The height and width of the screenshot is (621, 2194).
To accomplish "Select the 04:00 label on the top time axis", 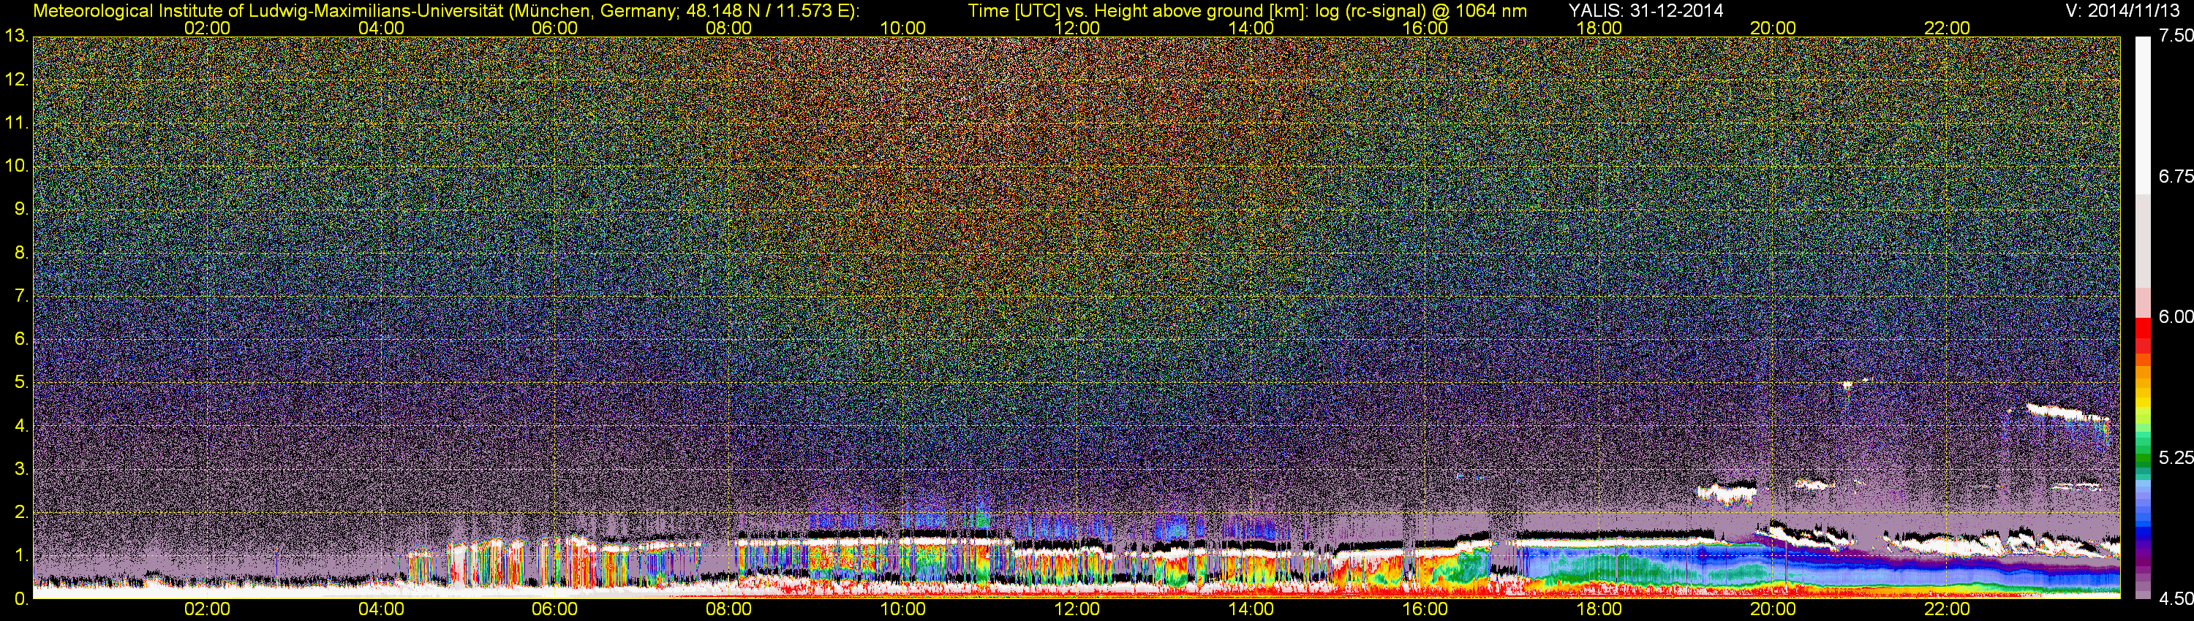I will click(381, 28).
